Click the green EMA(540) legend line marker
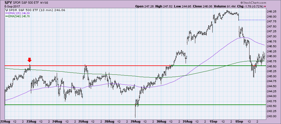281x124 pixels. (x=7, y=16)
